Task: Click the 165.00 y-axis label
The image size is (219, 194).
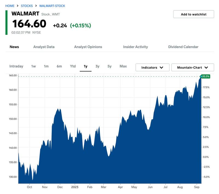Action: [13, 75]
